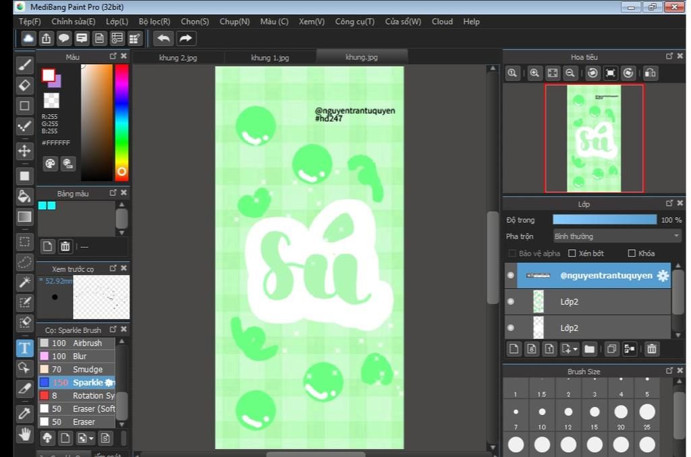Undock the Brush Size panel
The width and height of the screenshot is (691, 457).
(x=669, y=371)
